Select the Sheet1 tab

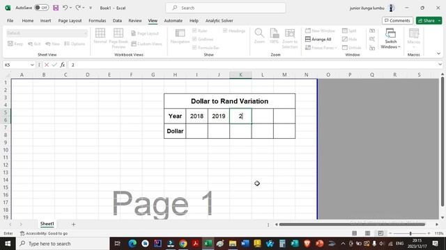tap(47, 224)
